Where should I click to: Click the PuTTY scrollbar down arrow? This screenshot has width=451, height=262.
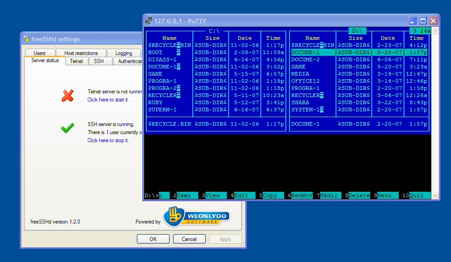tap(435, 196)
